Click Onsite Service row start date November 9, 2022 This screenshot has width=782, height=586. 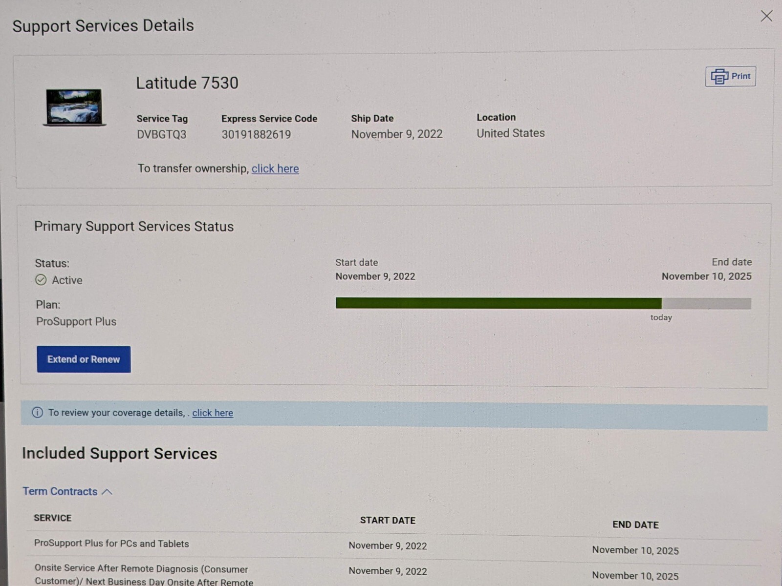click(x=388, y=571)
